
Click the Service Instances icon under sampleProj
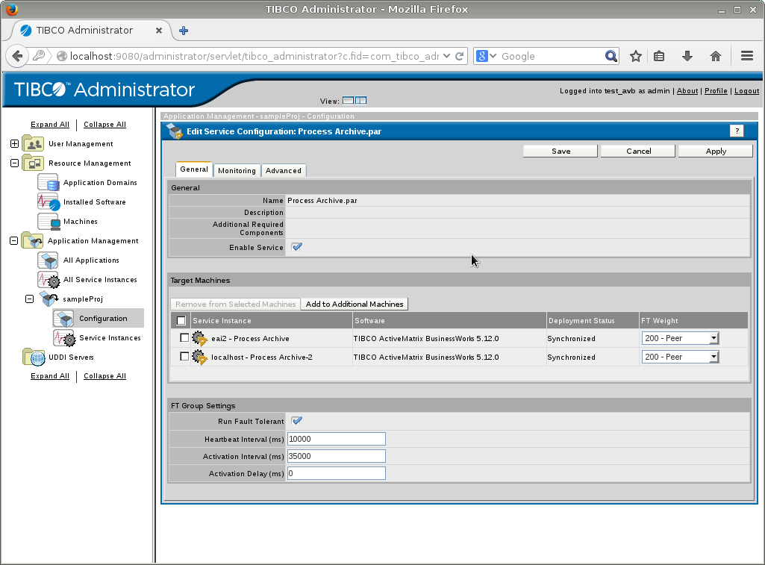pos(64,338)
